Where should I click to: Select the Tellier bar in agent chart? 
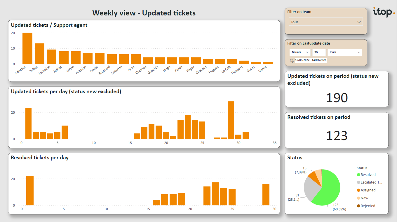point(39,54)
